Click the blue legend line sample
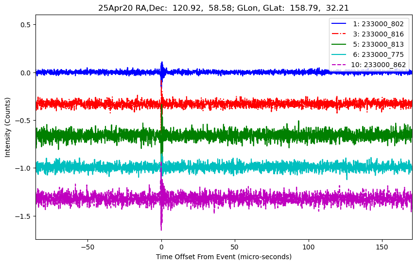 pyautogui.click(x=339, y=24)
